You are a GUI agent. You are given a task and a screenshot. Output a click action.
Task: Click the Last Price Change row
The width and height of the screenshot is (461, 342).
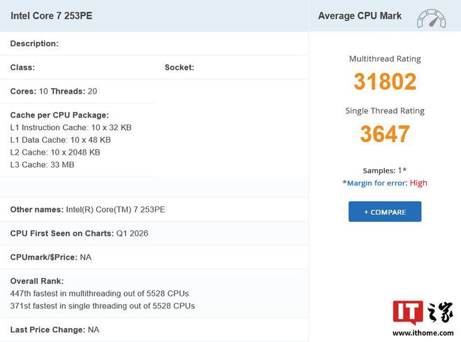click(54, 329)
